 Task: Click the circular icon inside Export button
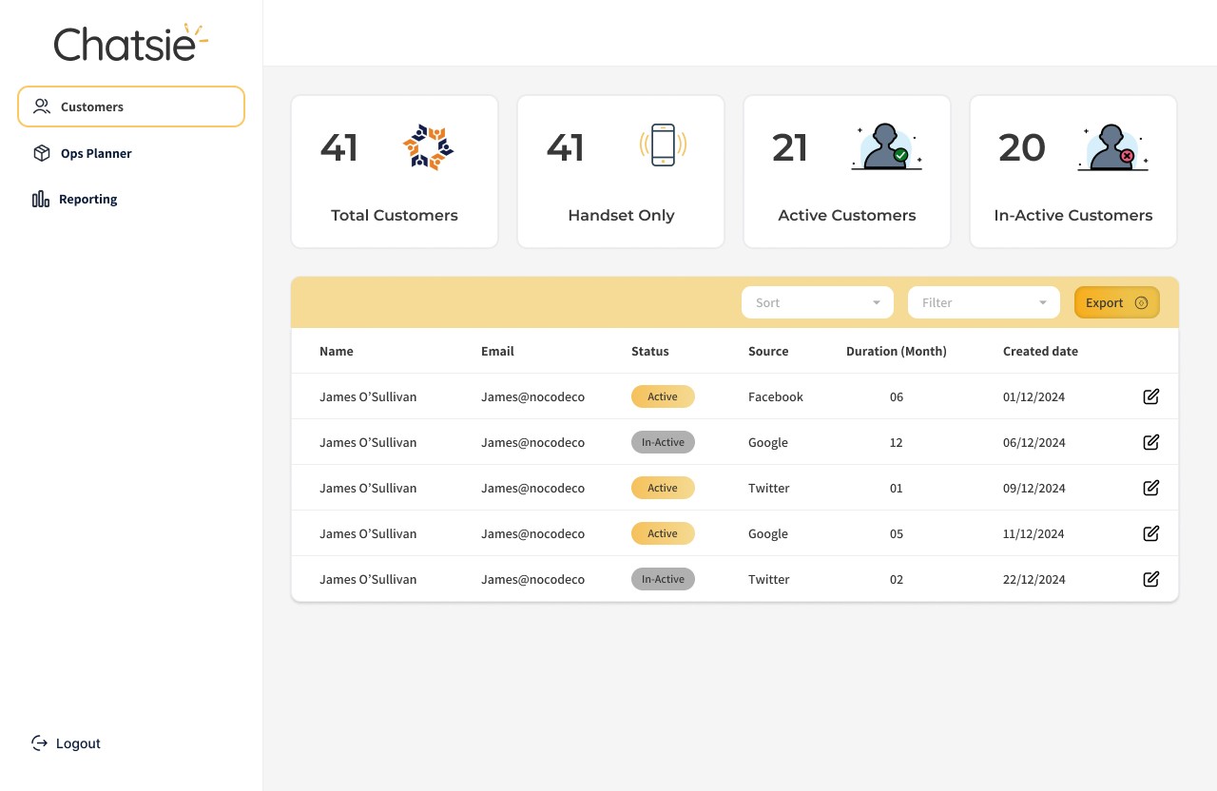(1141, 302)
